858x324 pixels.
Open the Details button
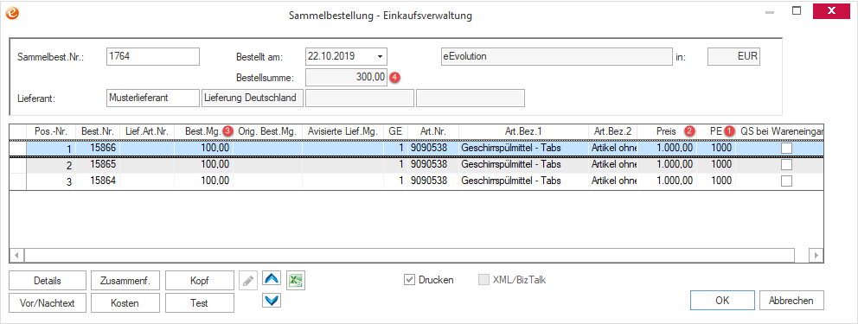point(48,281)
